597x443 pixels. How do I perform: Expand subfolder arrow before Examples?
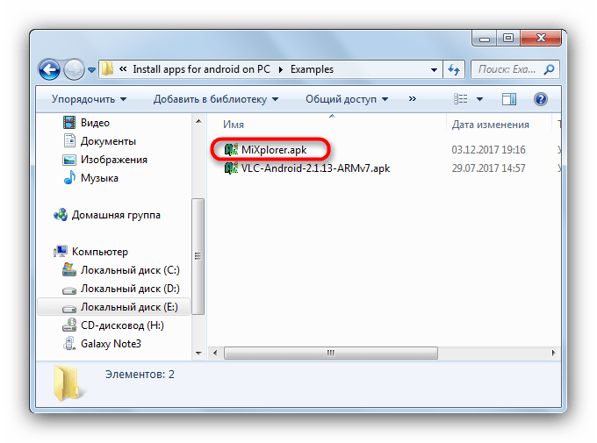pos(281,69)
